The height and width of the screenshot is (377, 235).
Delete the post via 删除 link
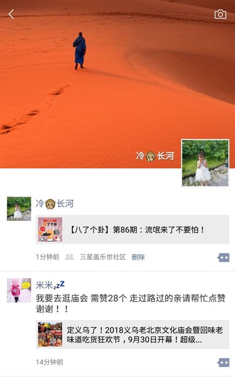(x=138, y=257)
